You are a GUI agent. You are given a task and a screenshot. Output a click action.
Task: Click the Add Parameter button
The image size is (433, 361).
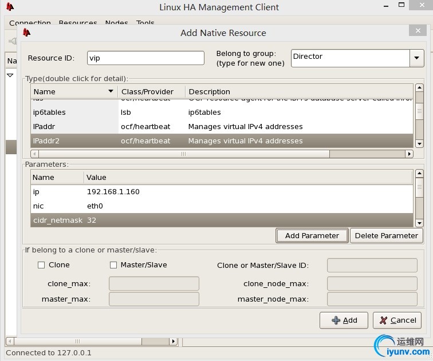click(312, 236)
